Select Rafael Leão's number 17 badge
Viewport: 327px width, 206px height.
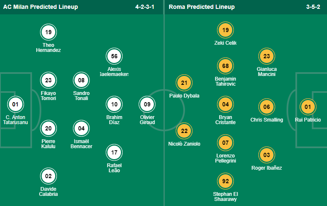[x=114, y=152]
